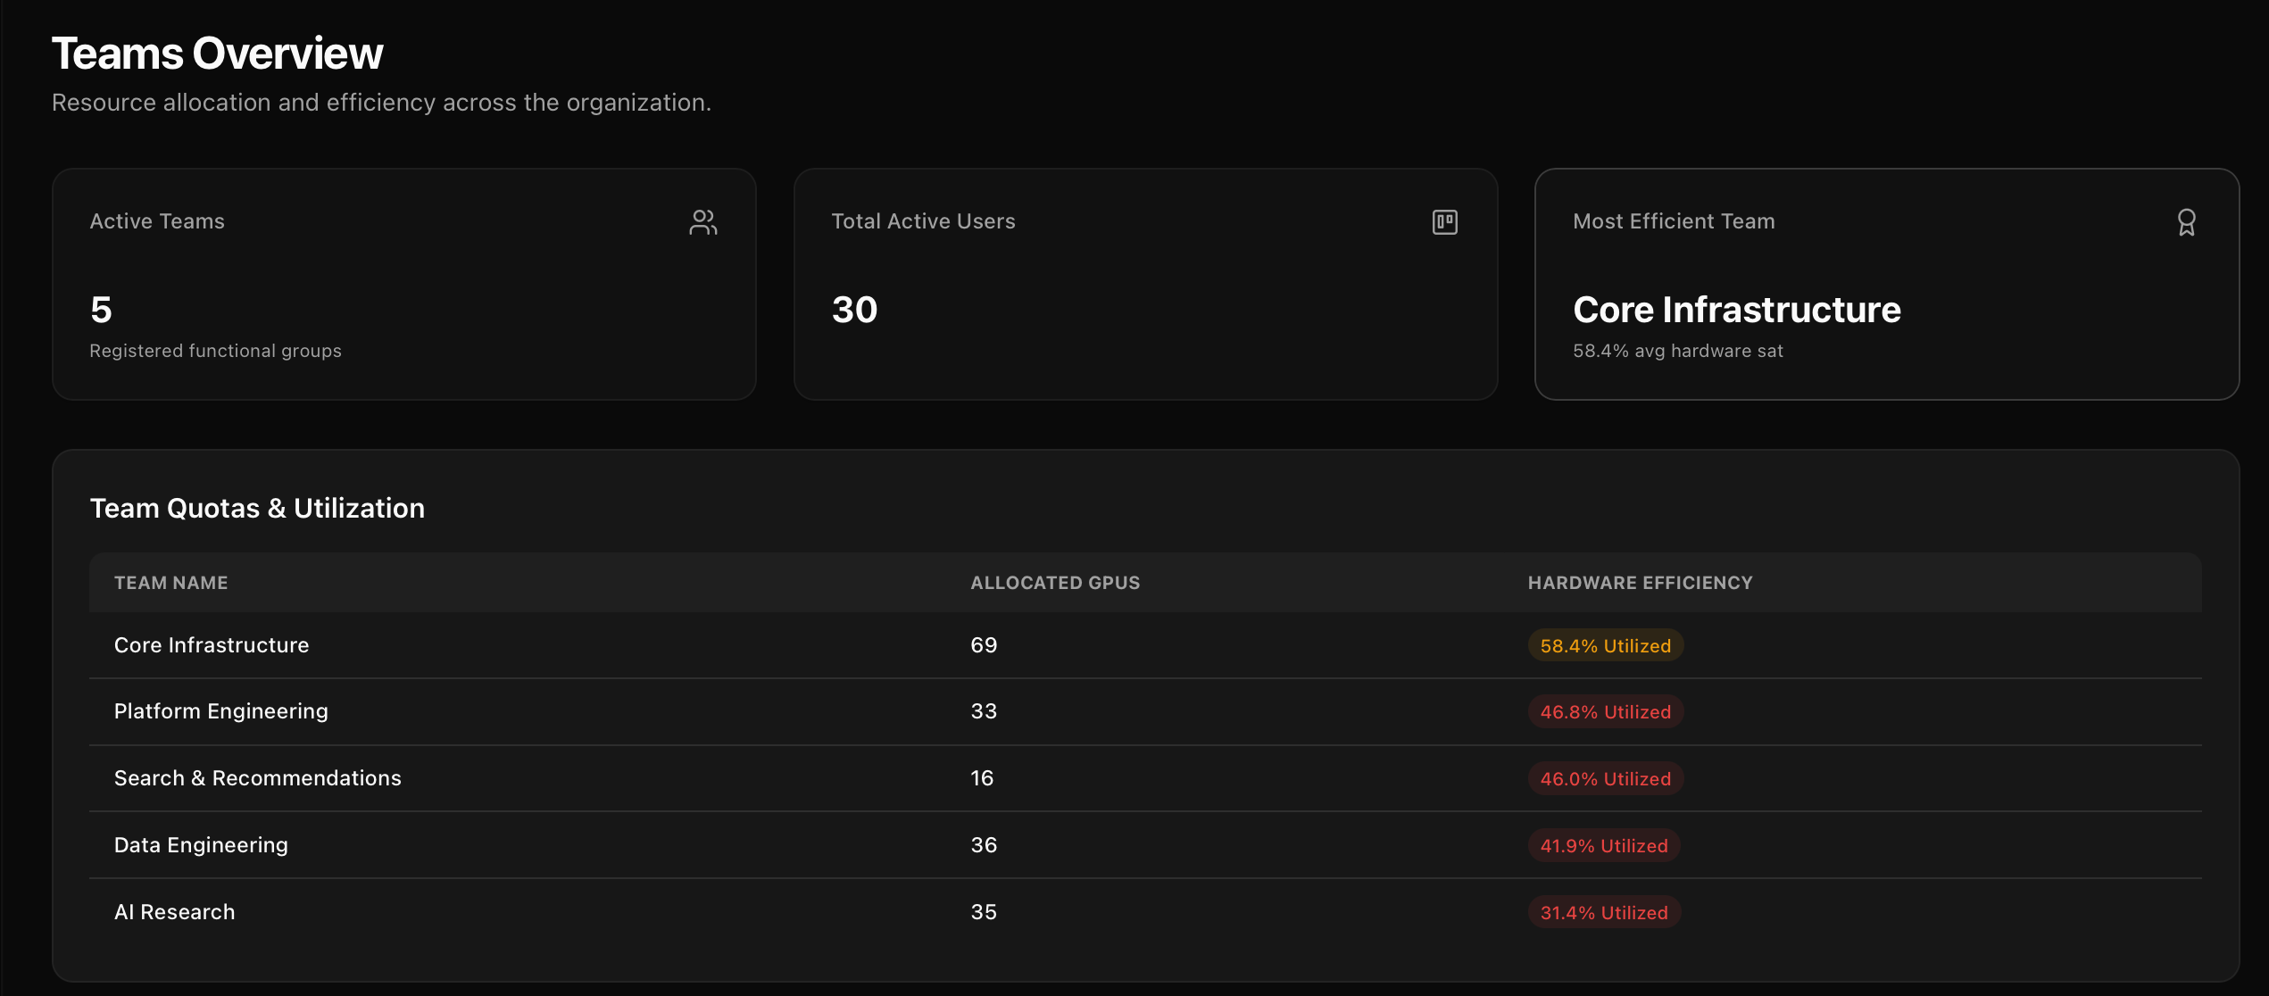
Task: Select the Data Engineering team name
Action: tap(201, 845)
